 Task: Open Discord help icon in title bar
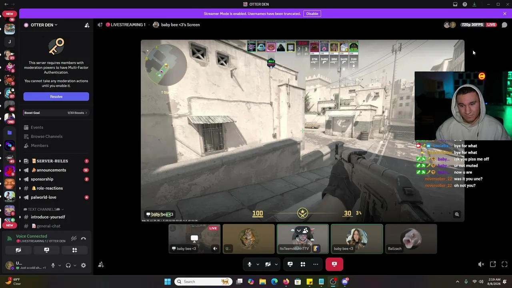pyautogui.click(x=465, y=4)
